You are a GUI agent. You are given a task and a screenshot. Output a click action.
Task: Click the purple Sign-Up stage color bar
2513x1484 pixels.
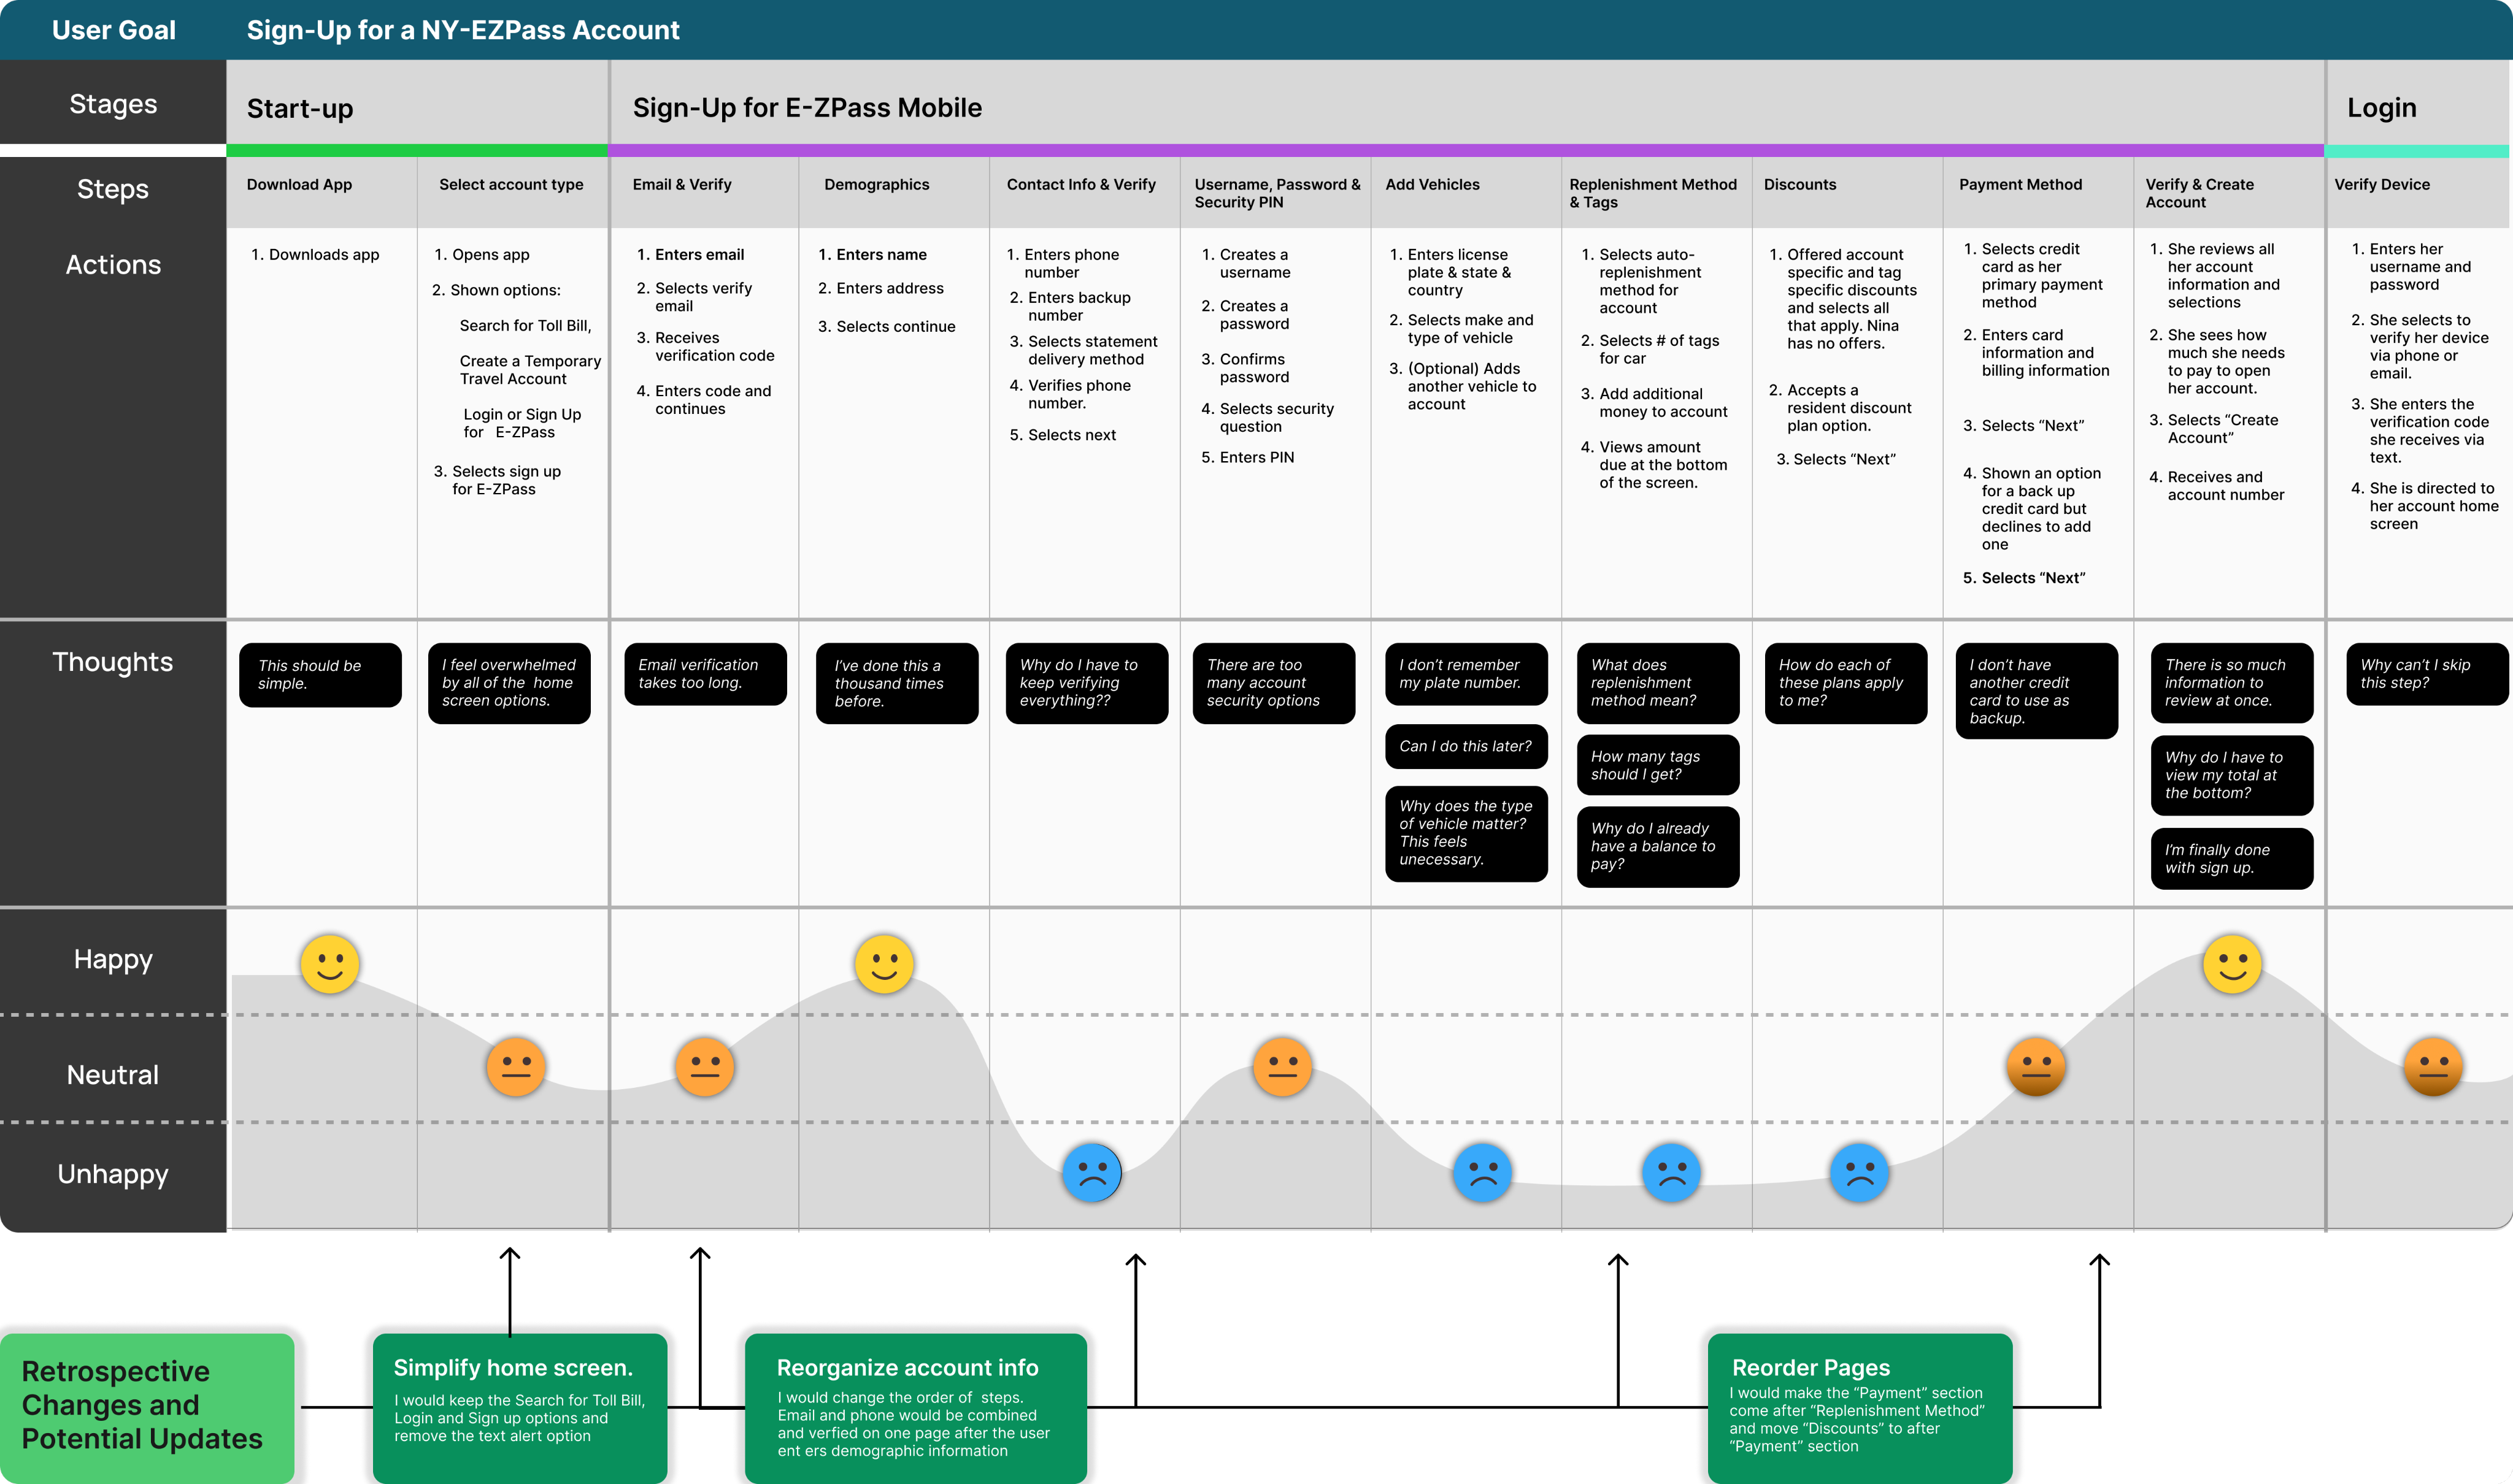[1466, 151]
